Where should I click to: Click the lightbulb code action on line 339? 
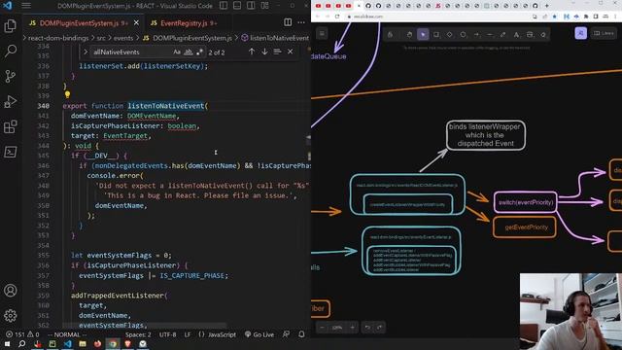point(67,95)
